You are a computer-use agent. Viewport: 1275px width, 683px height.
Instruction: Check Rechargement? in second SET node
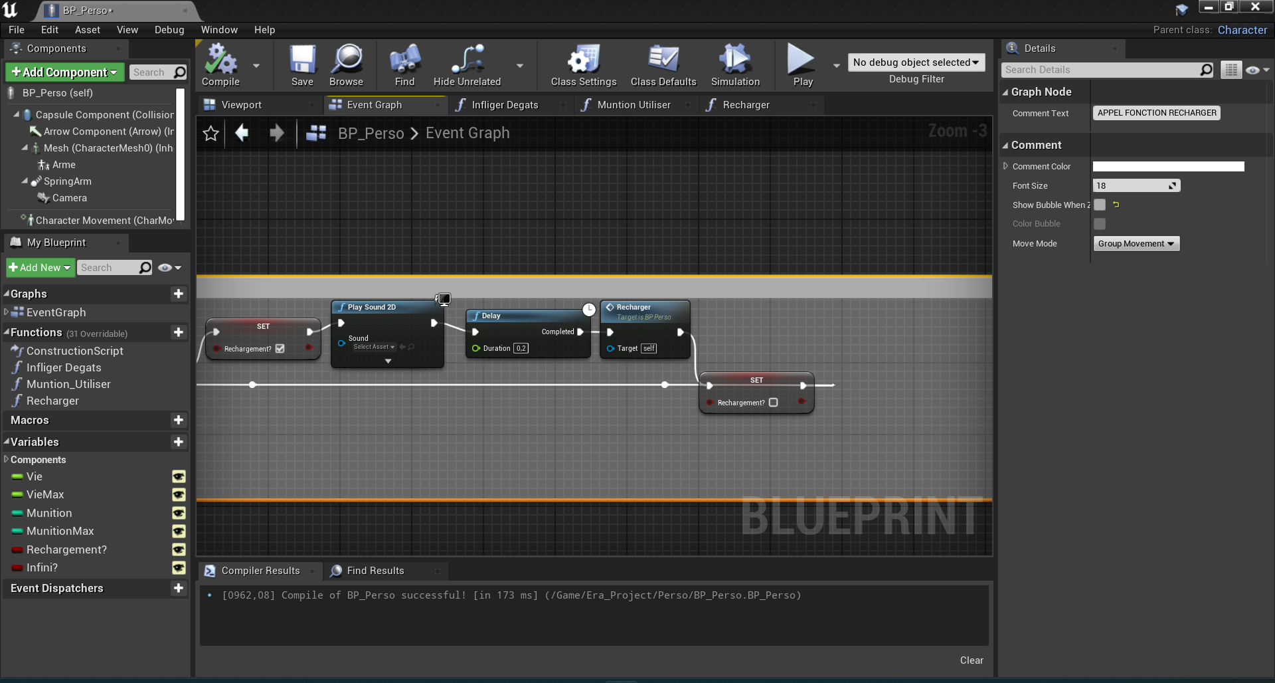(x=773, y=403)
